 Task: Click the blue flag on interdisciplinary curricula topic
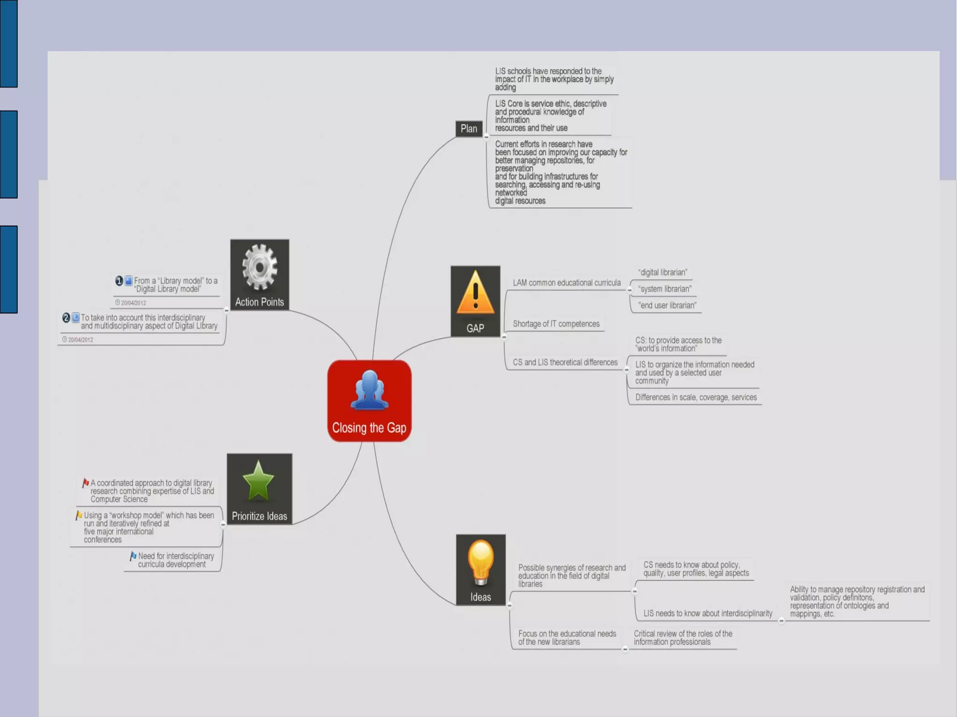tap(133, 555)
